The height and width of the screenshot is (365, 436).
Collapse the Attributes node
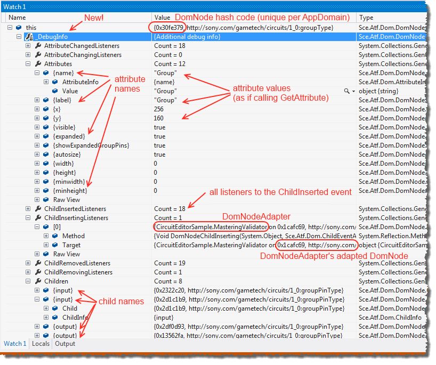28,63
